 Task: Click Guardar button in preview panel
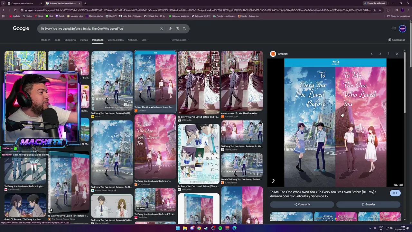tap(368, 204)
